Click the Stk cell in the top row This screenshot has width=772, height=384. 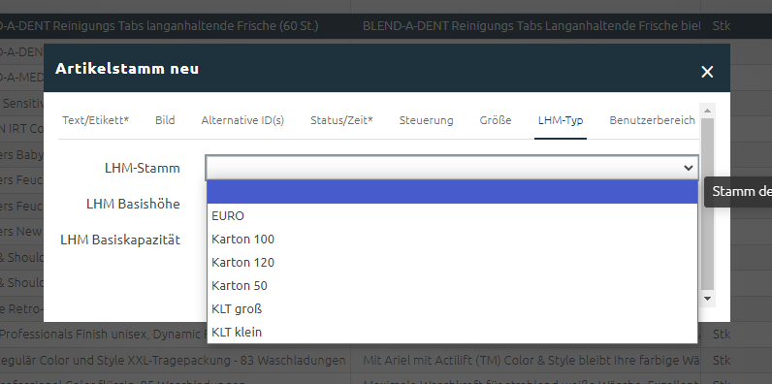[x=721, y=26]
